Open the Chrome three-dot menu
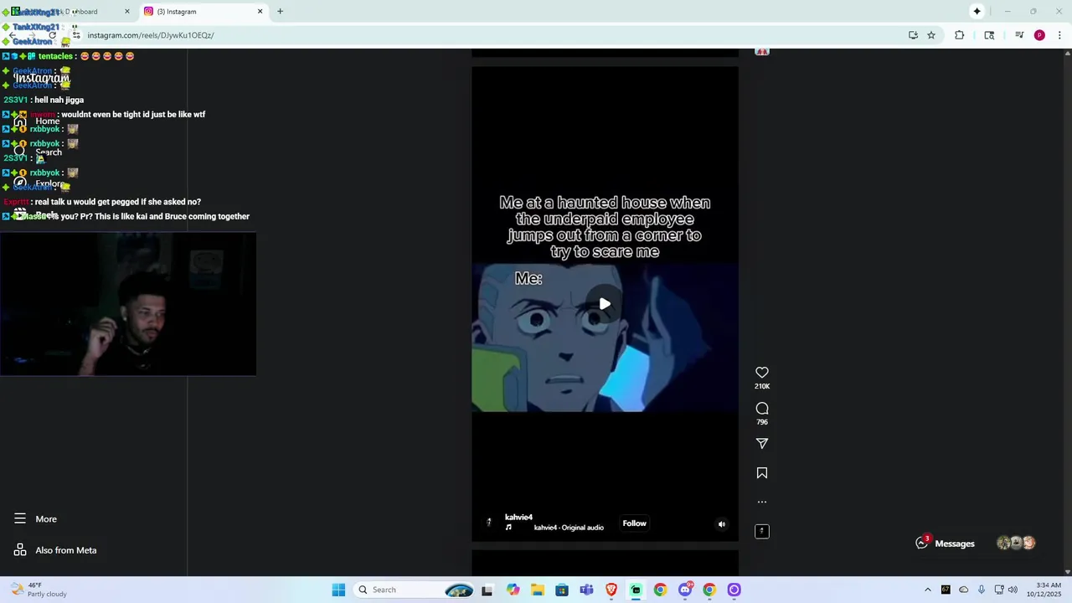This screenshot has height=603, width=1072. pyautogui.click(x=1060, y=35)
